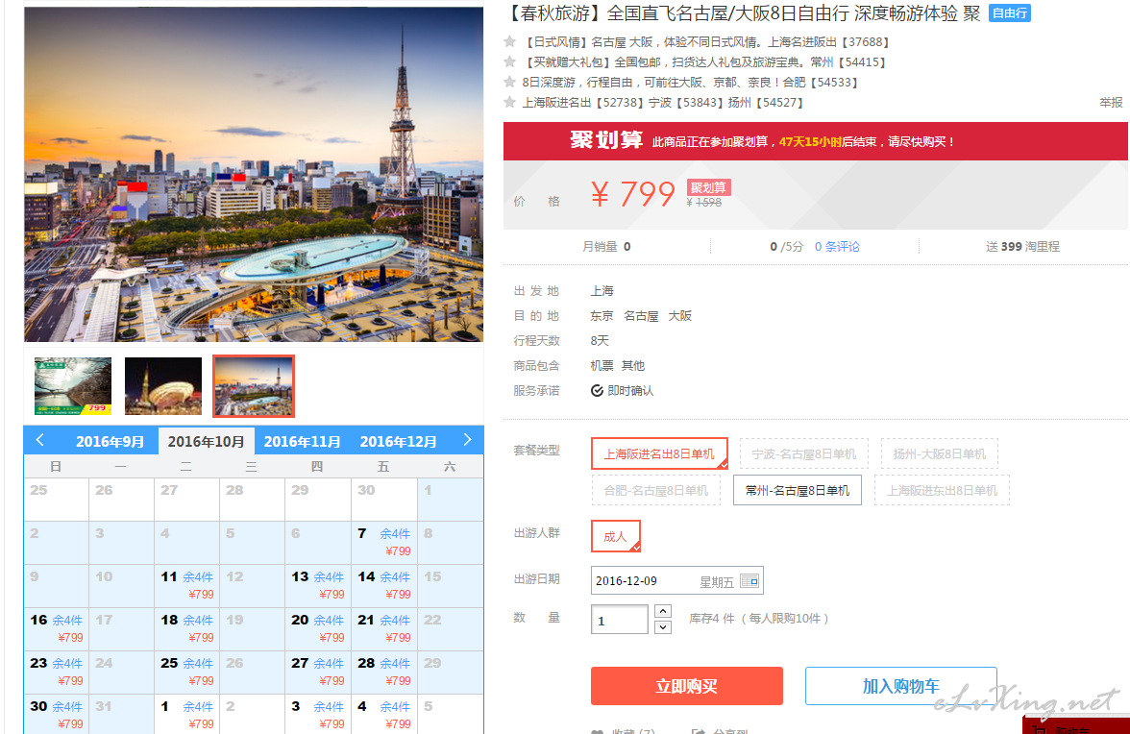Viewport: 1130px width, 734px height.
Task: Pick calendar date 7 with 余4件
Action: pyautogui.click(x=384, y=543)
